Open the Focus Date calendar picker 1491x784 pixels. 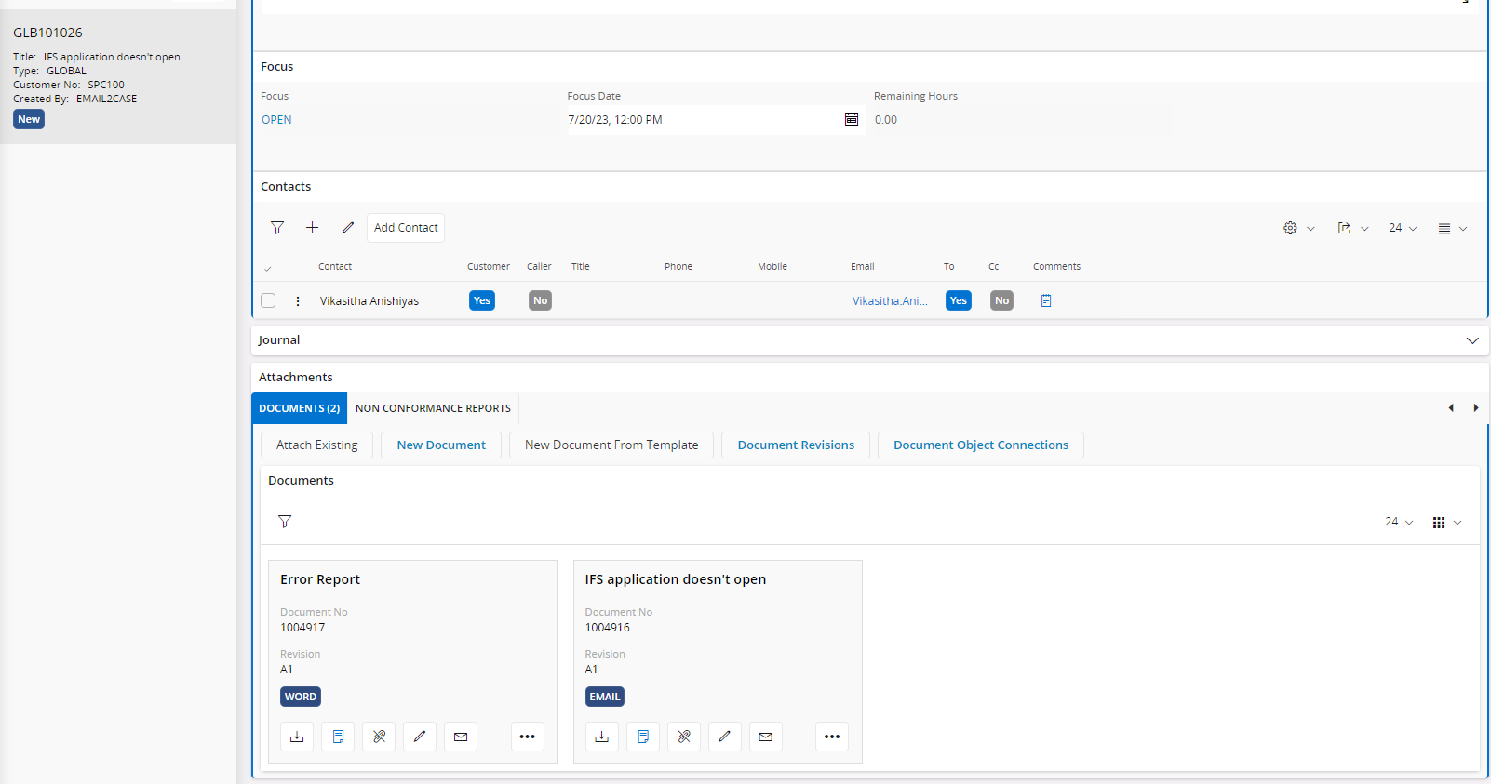(x=852, y=119)
